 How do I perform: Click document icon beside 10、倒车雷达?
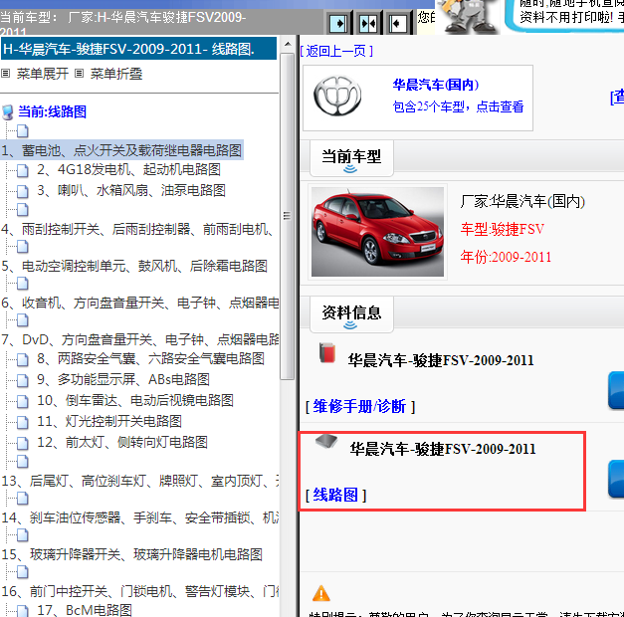tap(23, 401)
